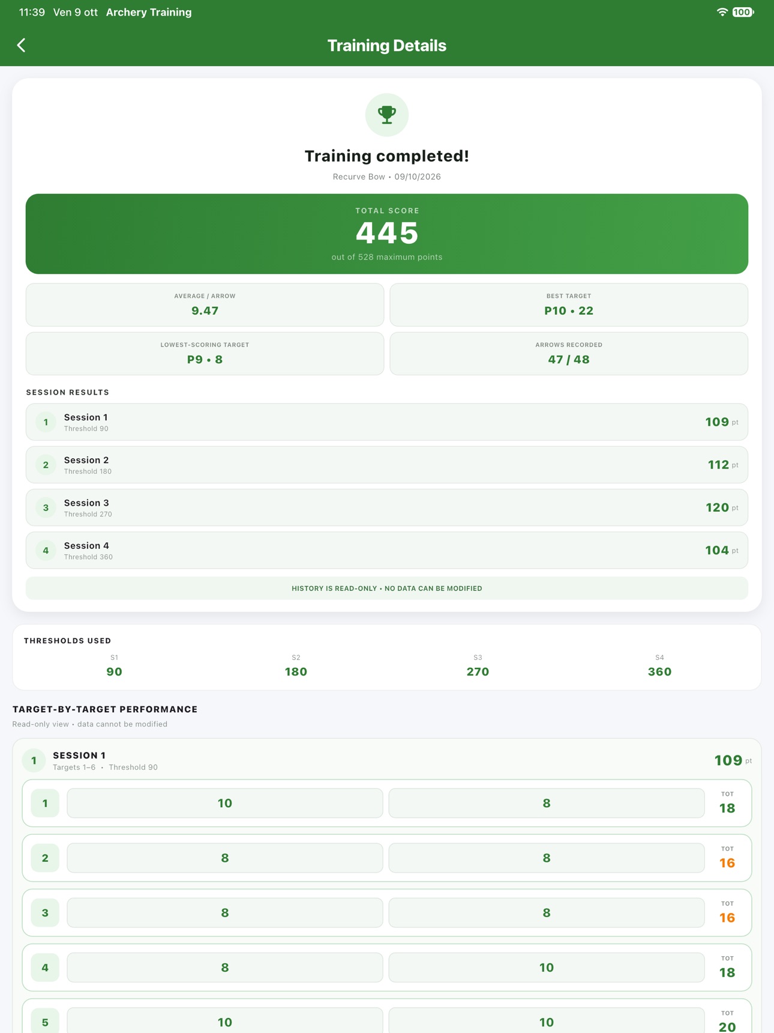Screen dimensions: 774x1033
Task: Tap target 5 number badge
Action: pyautogui.click(x=45, y=1022)
